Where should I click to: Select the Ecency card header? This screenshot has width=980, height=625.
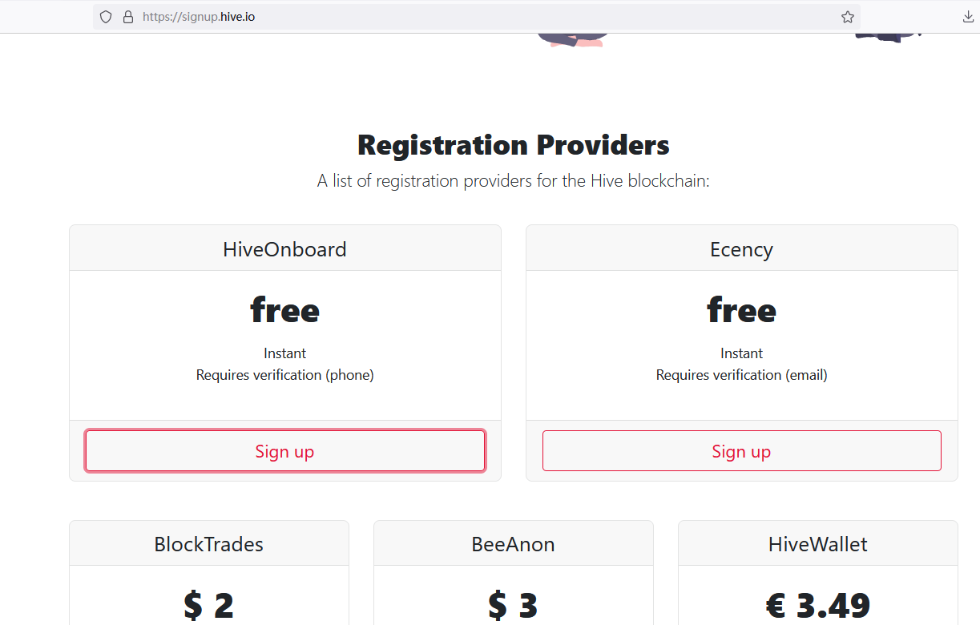point(742,248)
